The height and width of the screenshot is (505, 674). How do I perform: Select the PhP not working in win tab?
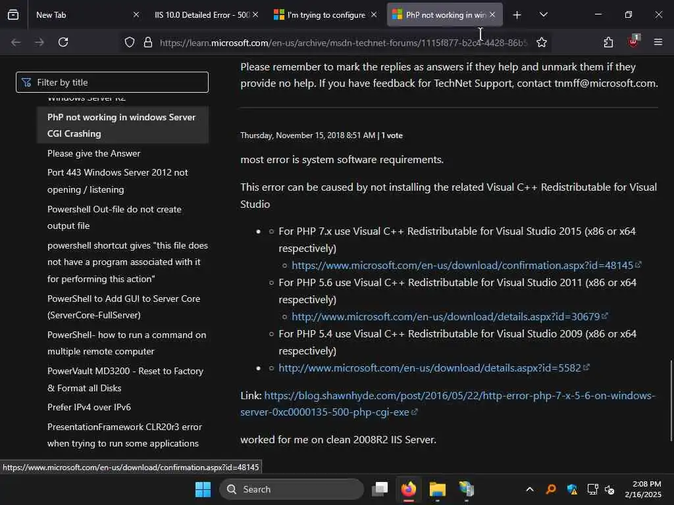pos(444,15)
